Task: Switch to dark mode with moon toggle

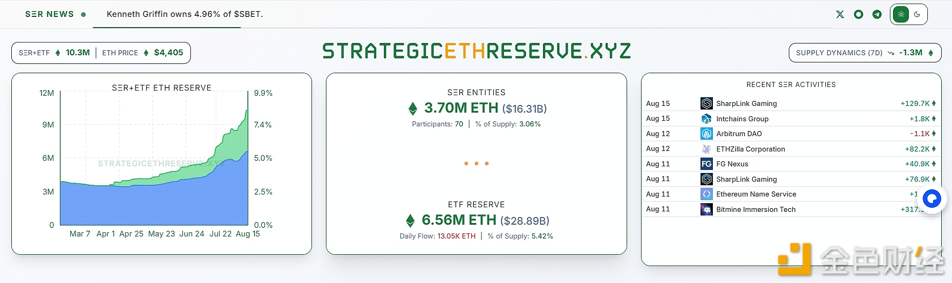Action: pyautogui.click(x=917, y=14)
